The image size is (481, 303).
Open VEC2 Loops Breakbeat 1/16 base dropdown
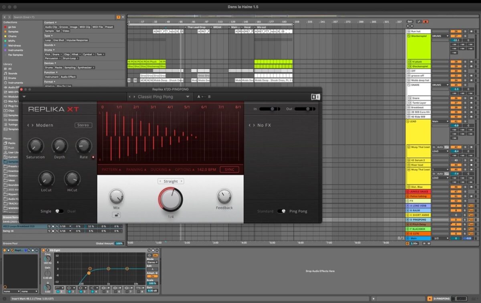click(x=66, y=226)
